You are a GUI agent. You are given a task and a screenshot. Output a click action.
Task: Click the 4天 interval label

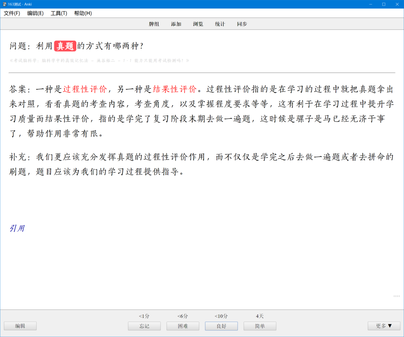tap(260, 316)
